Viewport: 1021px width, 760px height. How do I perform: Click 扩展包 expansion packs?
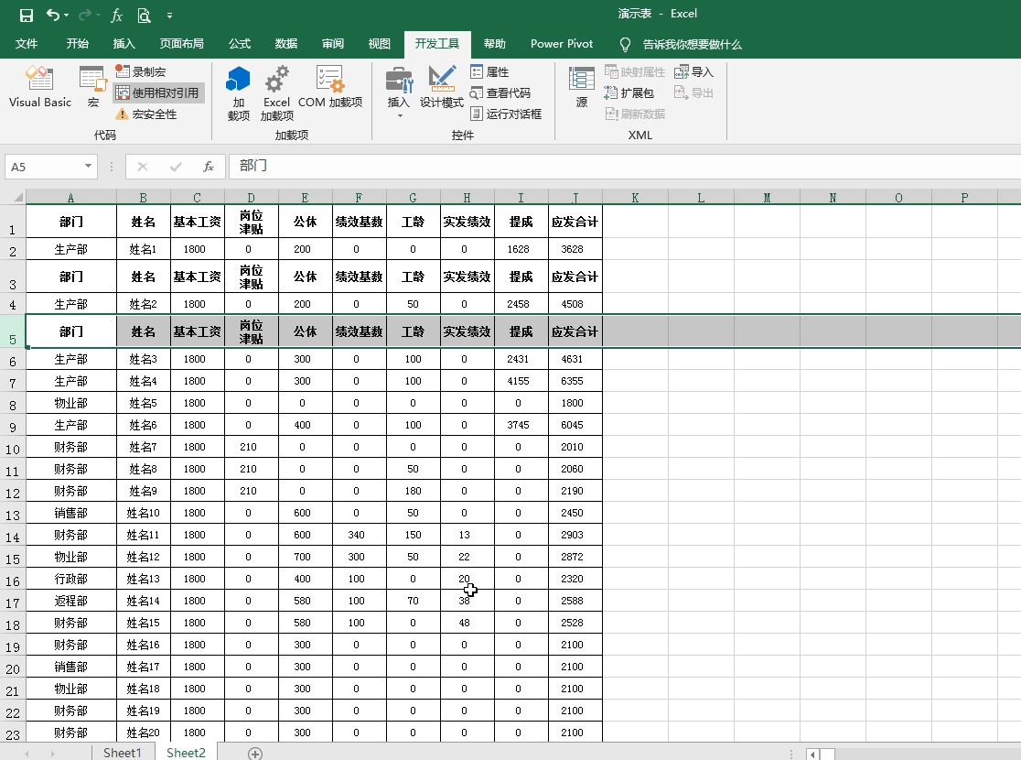coord(629,93)
